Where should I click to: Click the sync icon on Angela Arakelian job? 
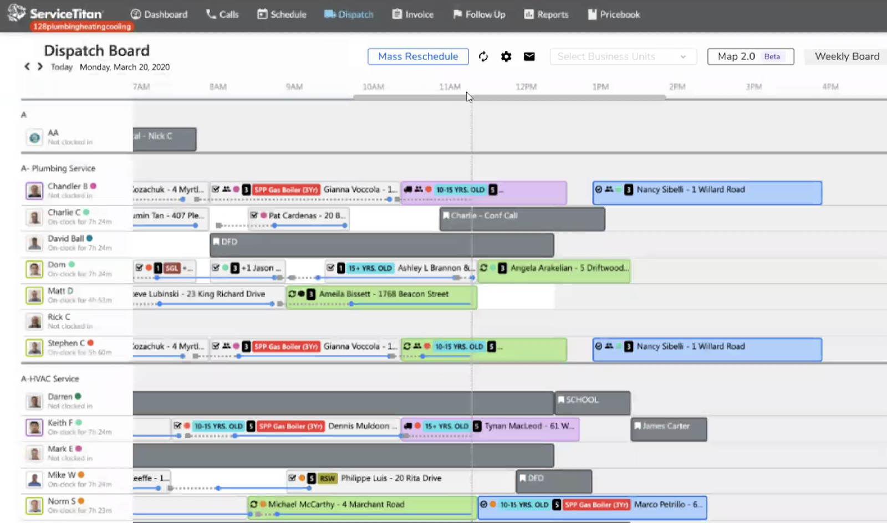484,268
